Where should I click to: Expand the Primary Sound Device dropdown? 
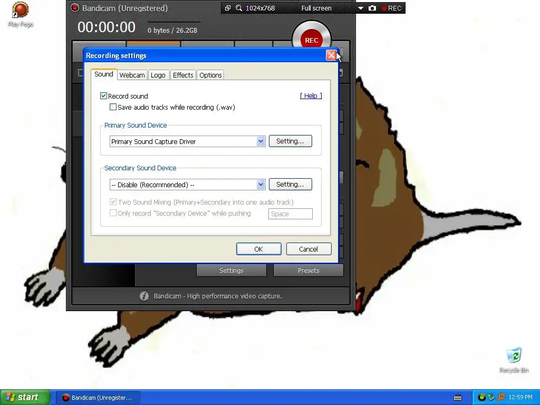coord(261,141)
